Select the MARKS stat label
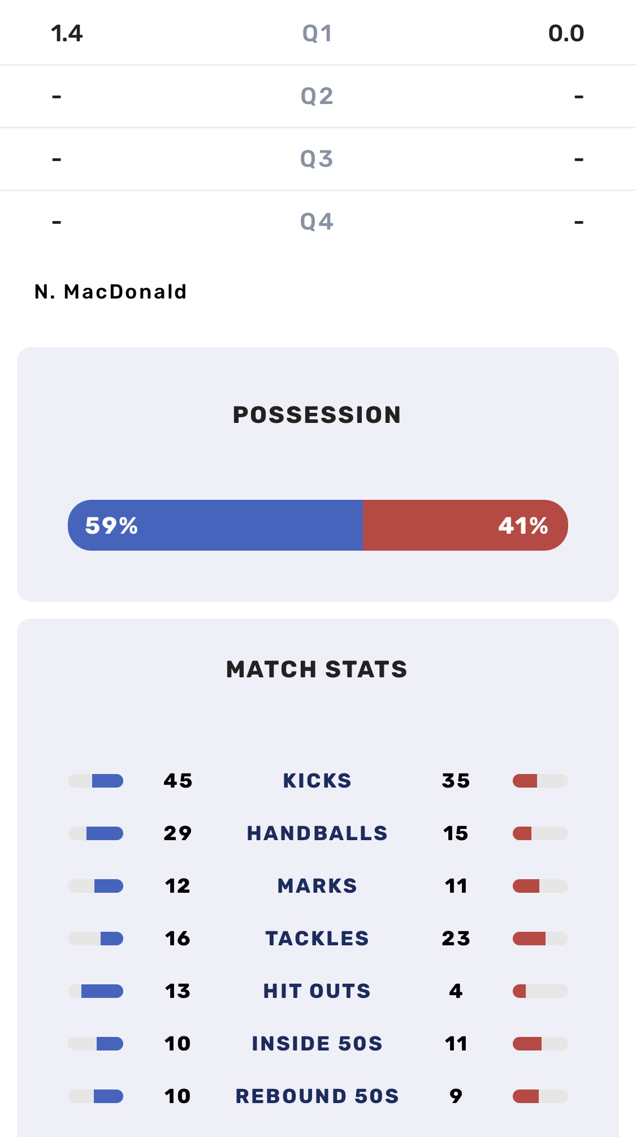The height and width of the screenshot is (1137, 636). [x=317, y=886]
